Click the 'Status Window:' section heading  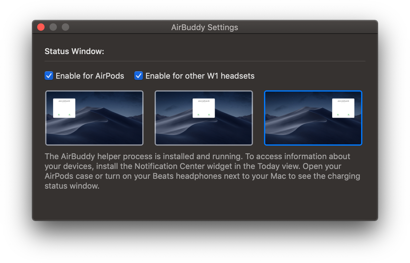coord(74,51)
